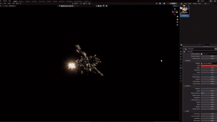Image resolution: width=217 pixels, height=122 pixels.
Task: Open the Modifiers wrench properties tab
Action: point(181,68)
